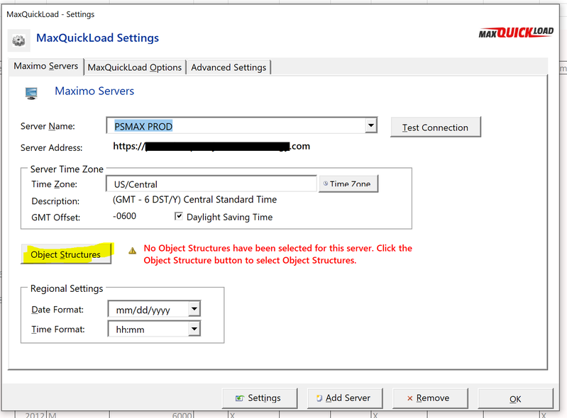Click the gear icon beside MaxQuickLoad Settings
This screenshot has width=567, height=418.
[x=18, y=40]
